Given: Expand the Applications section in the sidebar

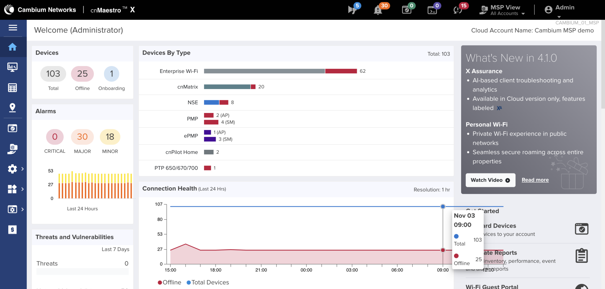Looking at the screenshot, I should (13, 189).
